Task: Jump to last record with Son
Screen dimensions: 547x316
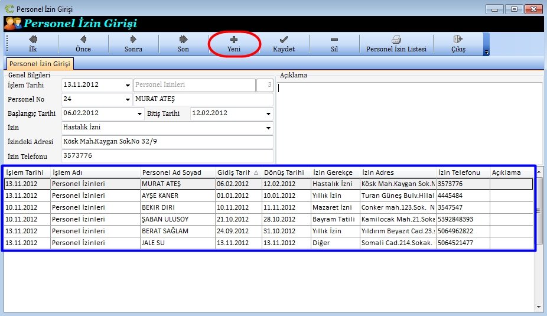Action: (183, 44)
